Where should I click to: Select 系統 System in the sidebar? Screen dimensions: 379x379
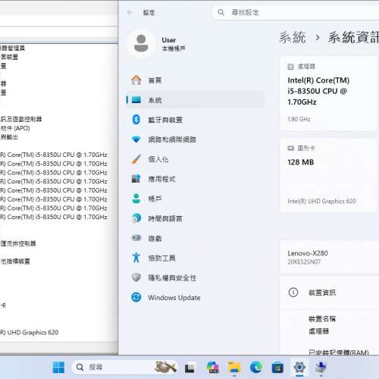[195, 100]
